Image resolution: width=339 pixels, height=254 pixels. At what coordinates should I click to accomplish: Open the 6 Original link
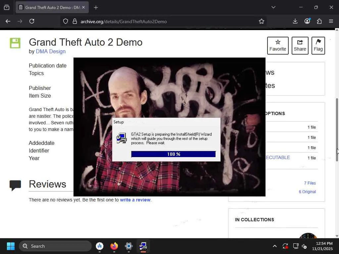(x=307, y=192)
